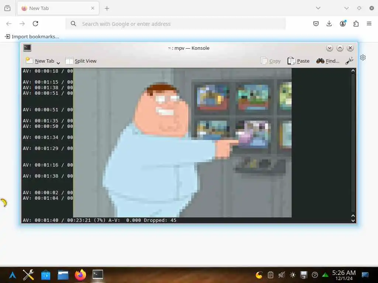The width and height of the screenshot is (378, 283).
Task: Open Konsole tools wrench icon
Action: pyautogui.click(x=349, y=61)
